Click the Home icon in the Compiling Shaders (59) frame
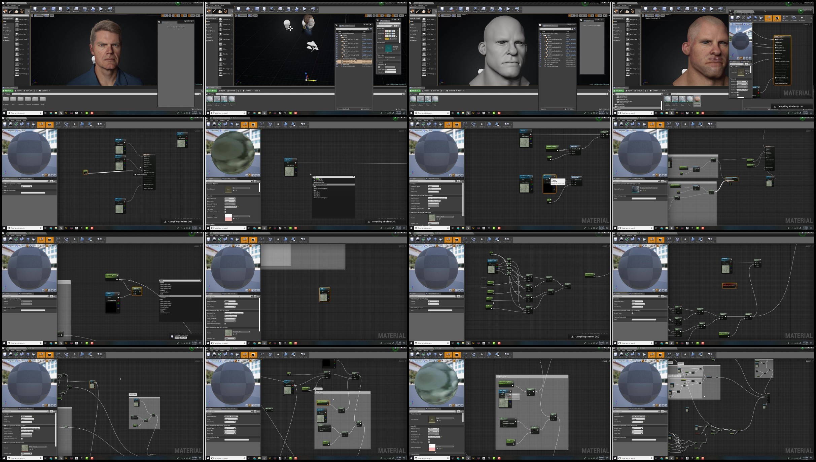 point(28,124)
